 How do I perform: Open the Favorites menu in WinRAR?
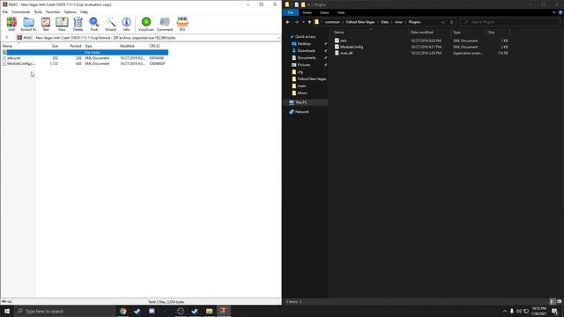[x=53, y=11]
